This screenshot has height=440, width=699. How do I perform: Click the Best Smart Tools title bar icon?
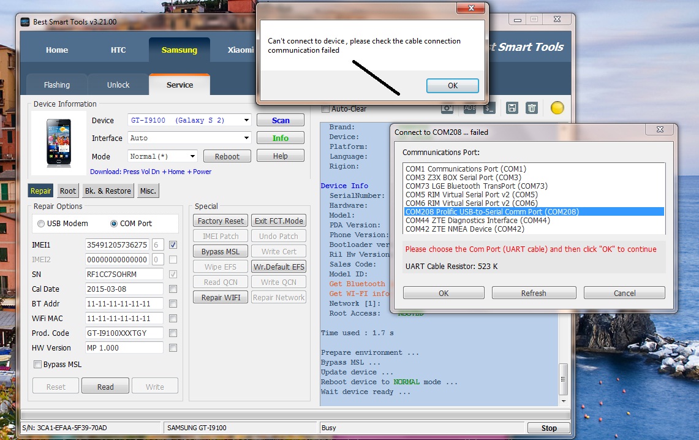(x=25, y=22)
